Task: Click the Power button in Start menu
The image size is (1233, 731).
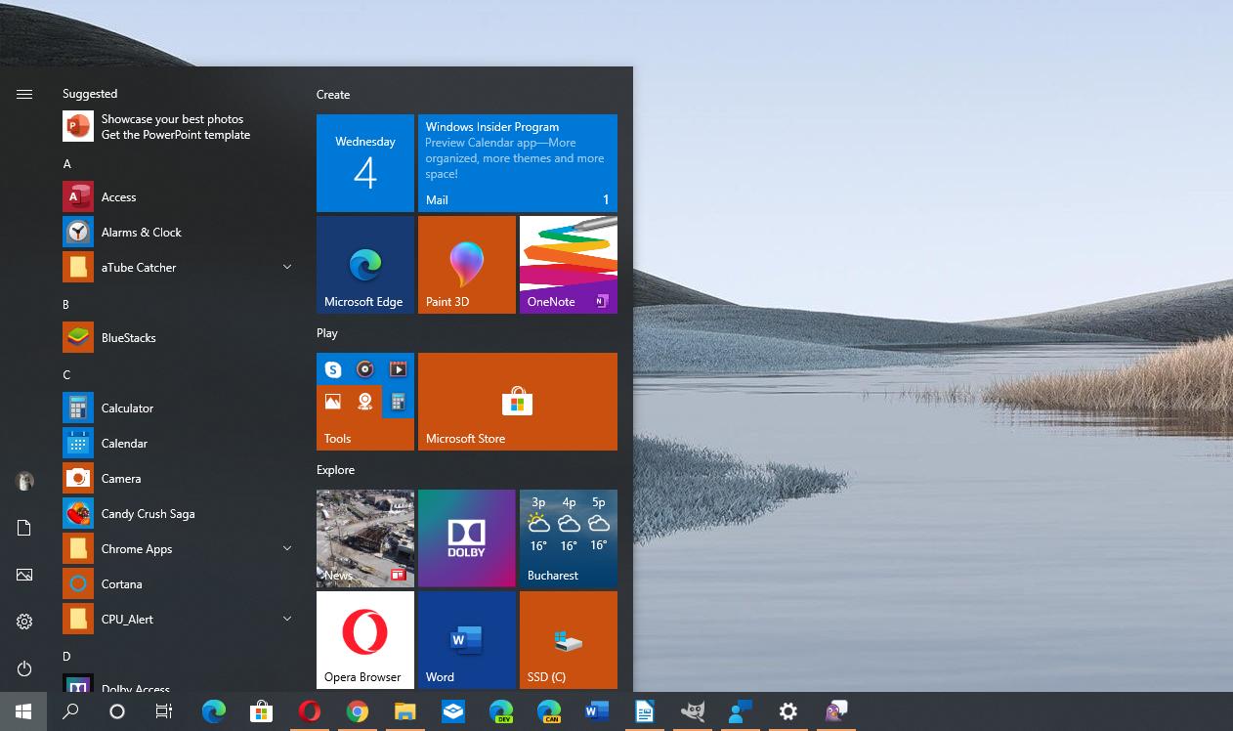Action: 24,668
